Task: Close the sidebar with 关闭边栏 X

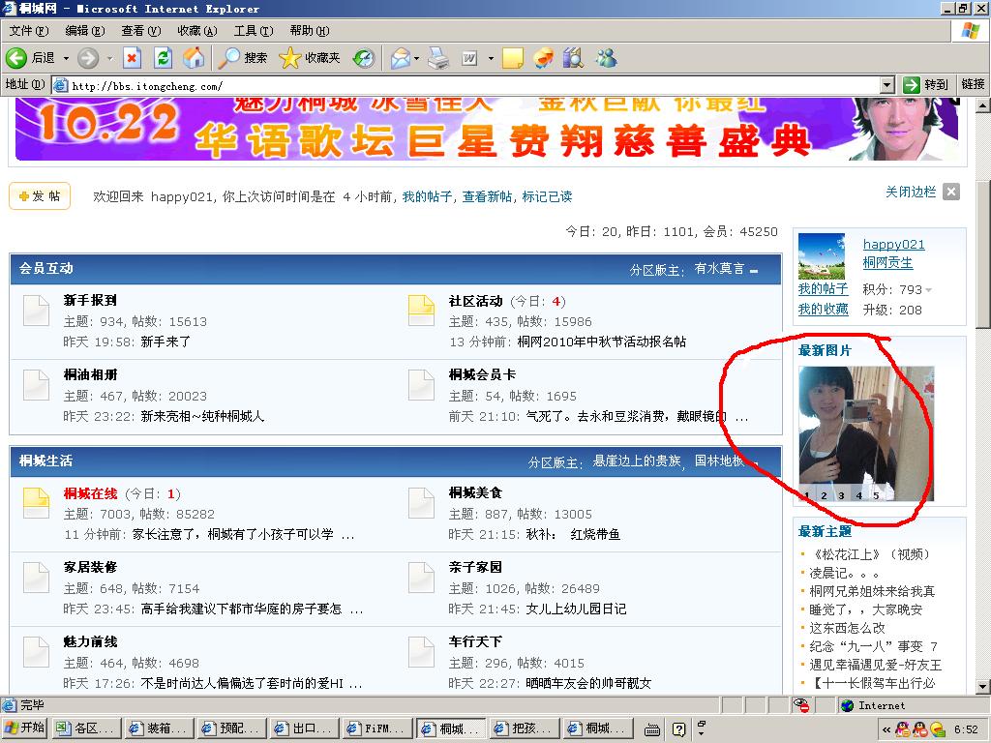Action: pyautogui.click(x=951, y=192)
